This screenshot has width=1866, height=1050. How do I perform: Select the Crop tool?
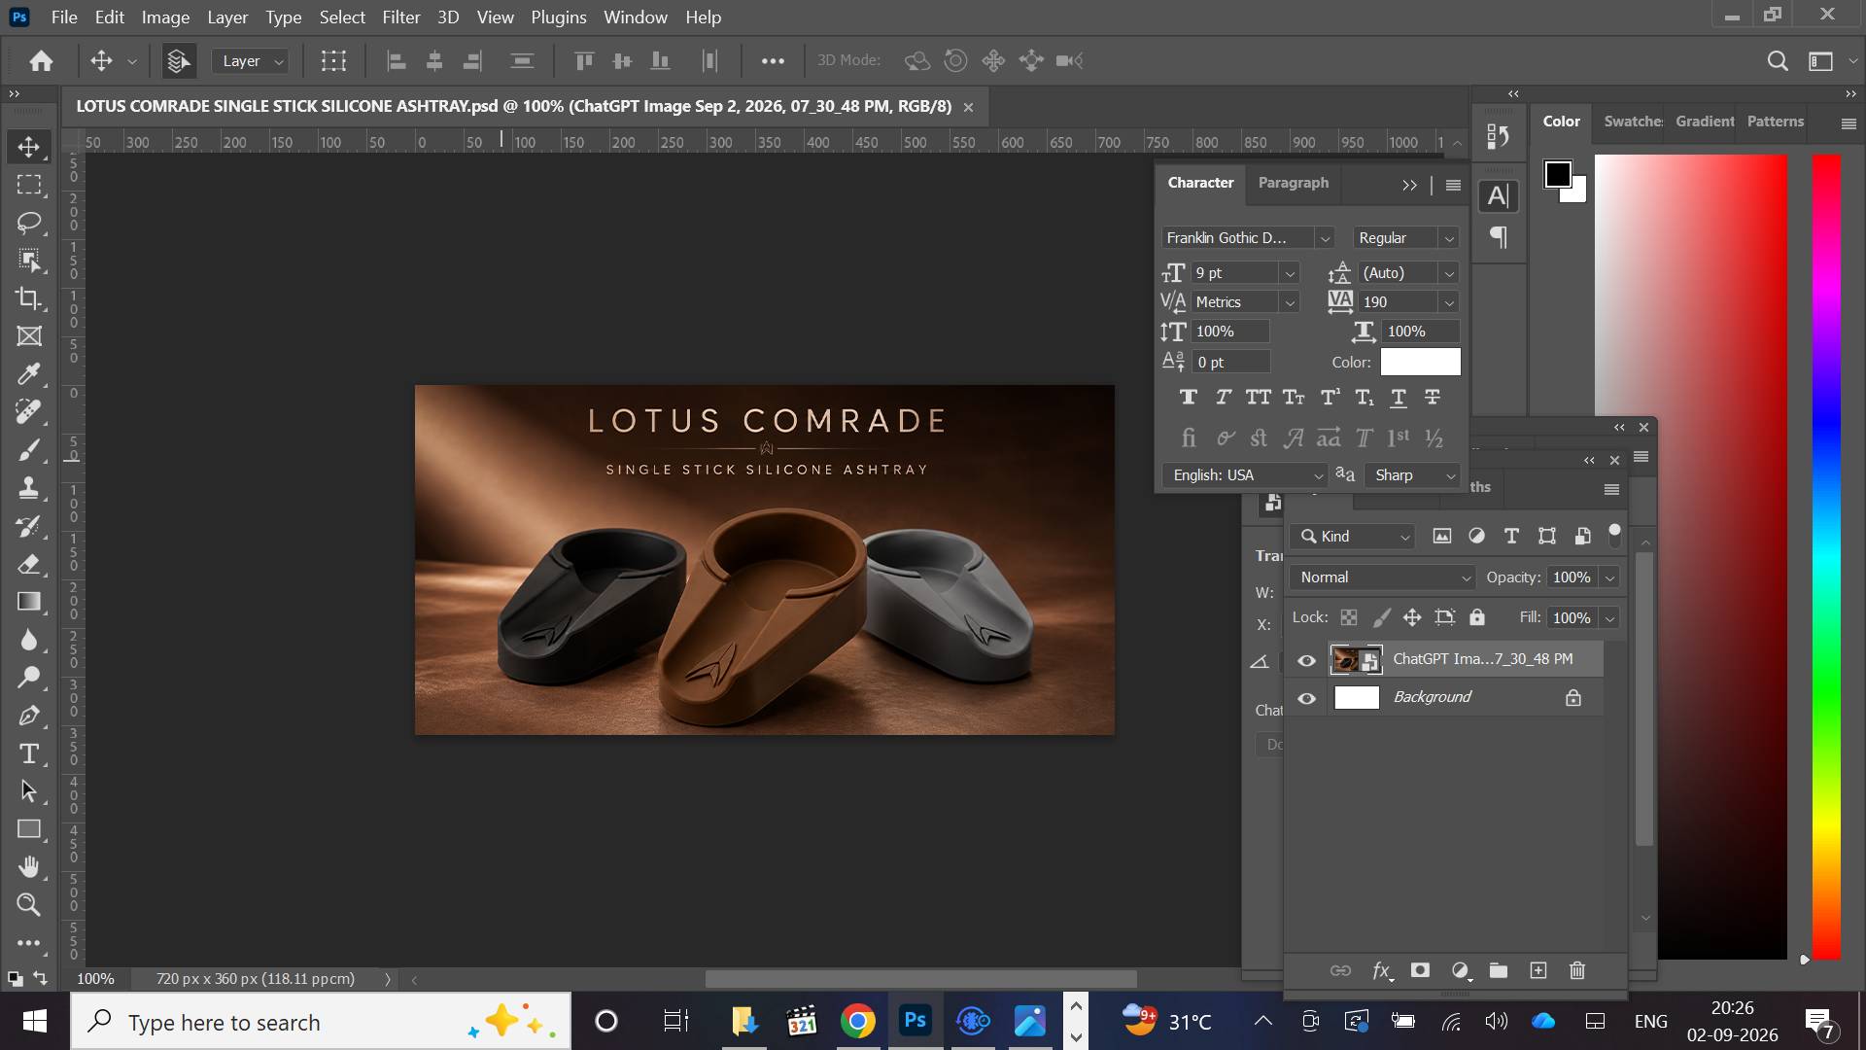(x=29, y=298)
